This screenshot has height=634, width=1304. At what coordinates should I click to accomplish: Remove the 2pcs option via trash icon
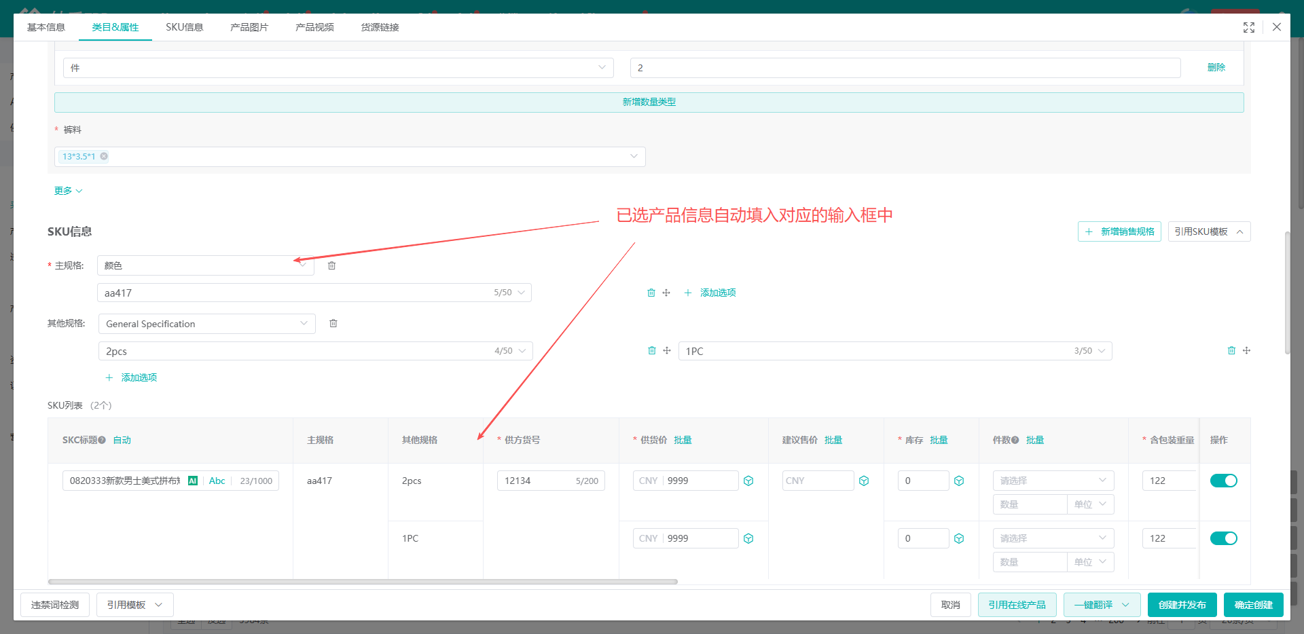pyautogui.click(x=651, y=350)
